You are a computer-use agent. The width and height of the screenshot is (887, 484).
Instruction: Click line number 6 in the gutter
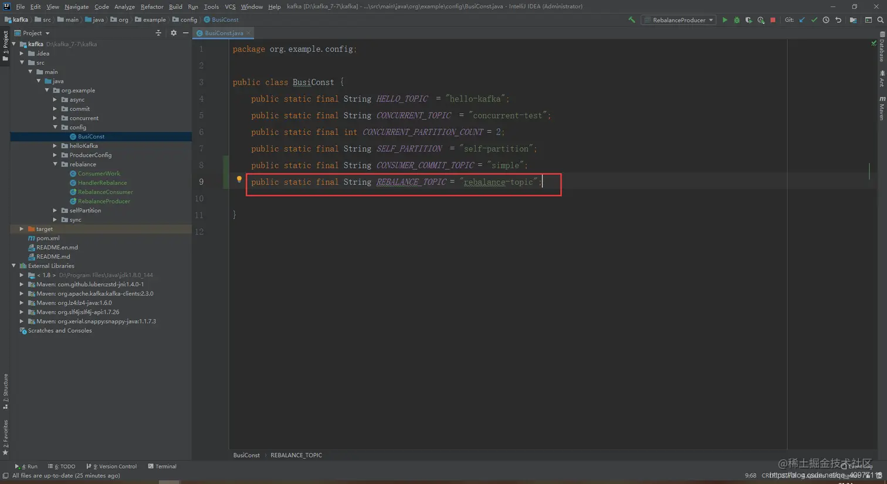pyautogui.click(x=201, y=132)
